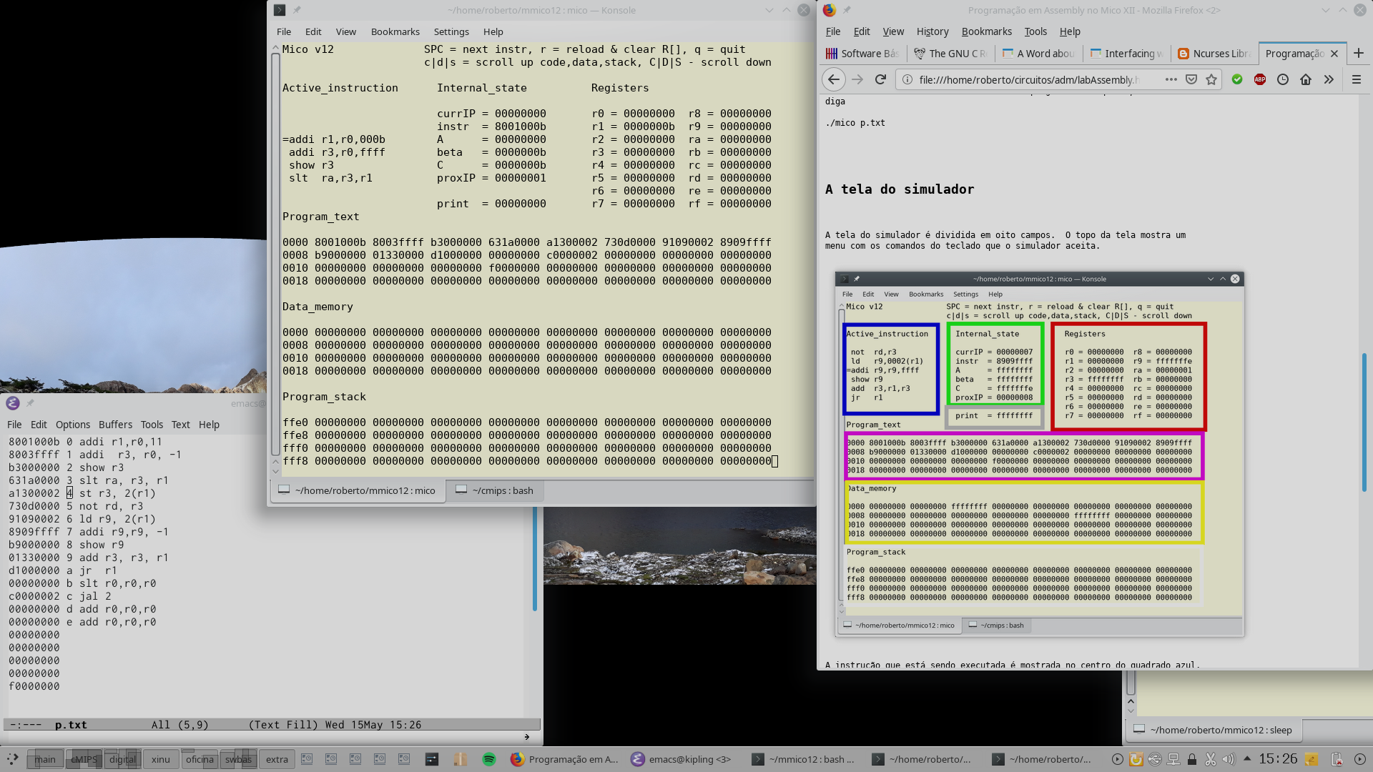Save page to Pocket
The height and width of the screenshot is (772, 1373).
(x=1191, y=79)
